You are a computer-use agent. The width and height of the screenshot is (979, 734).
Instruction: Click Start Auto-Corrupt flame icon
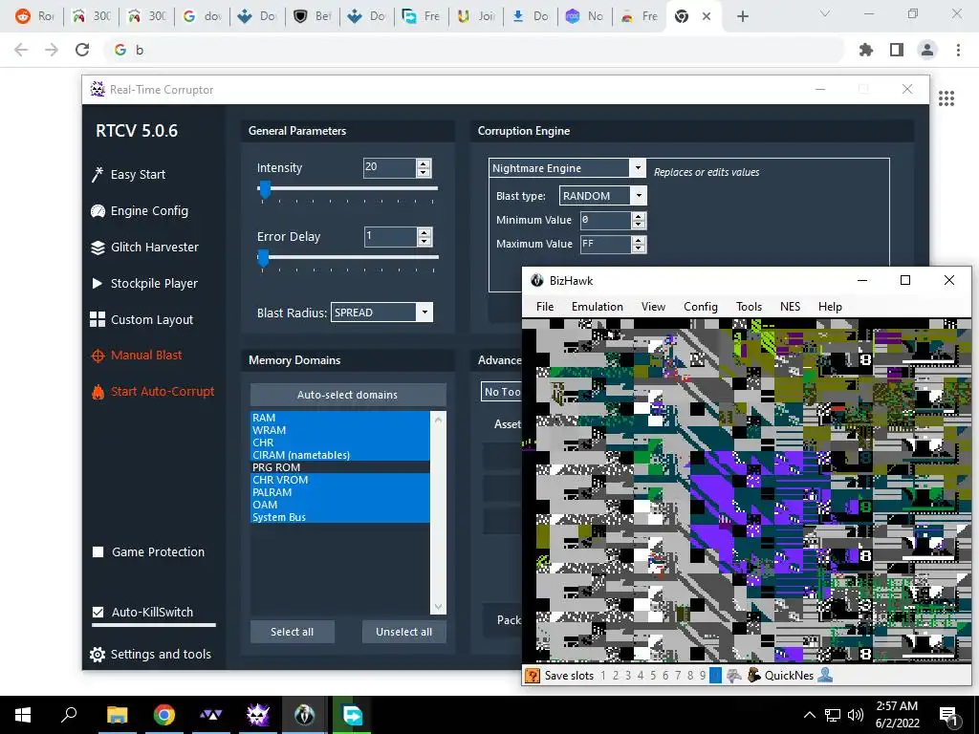tap(98, 391)
